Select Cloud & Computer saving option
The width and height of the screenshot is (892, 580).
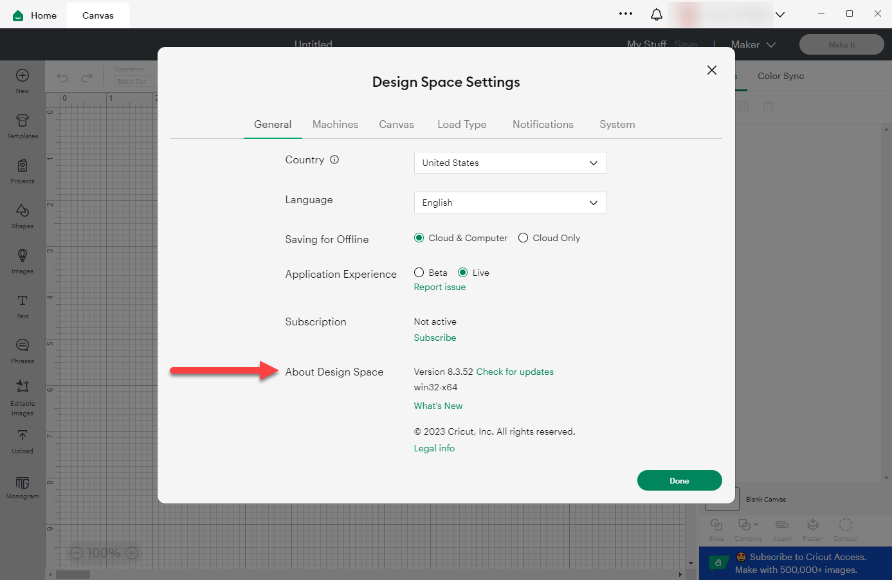[x=419, y=238]
